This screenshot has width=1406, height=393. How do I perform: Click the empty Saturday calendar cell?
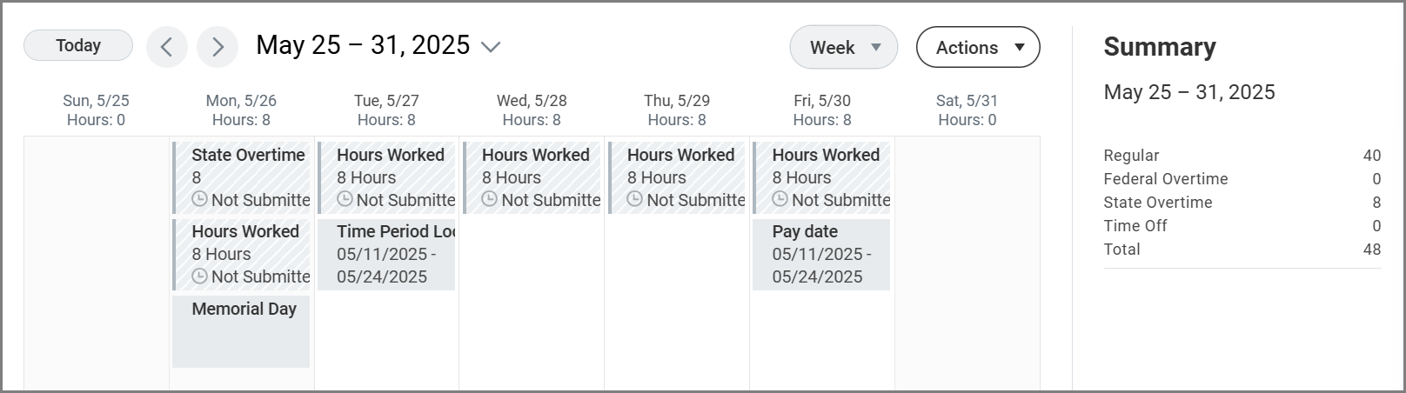[x=967, y=261]
